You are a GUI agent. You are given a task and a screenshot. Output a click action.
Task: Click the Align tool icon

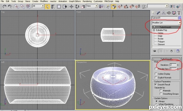178,6
